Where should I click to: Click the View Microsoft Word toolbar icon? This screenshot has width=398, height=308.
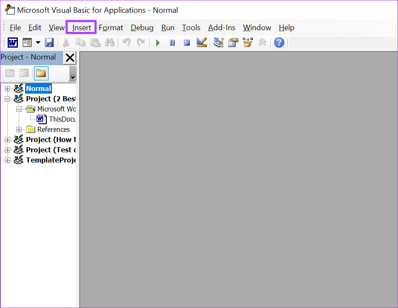pyautogui.click(x=13, y=43)
